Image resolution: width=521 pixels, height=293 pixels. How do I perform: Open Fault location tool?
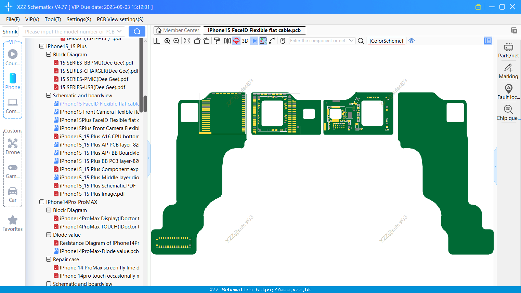[508, 92]
